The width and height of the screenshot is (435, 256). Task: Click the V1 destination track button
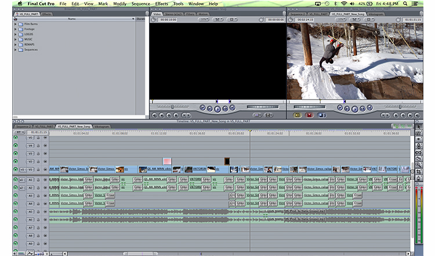pos(30,169)
